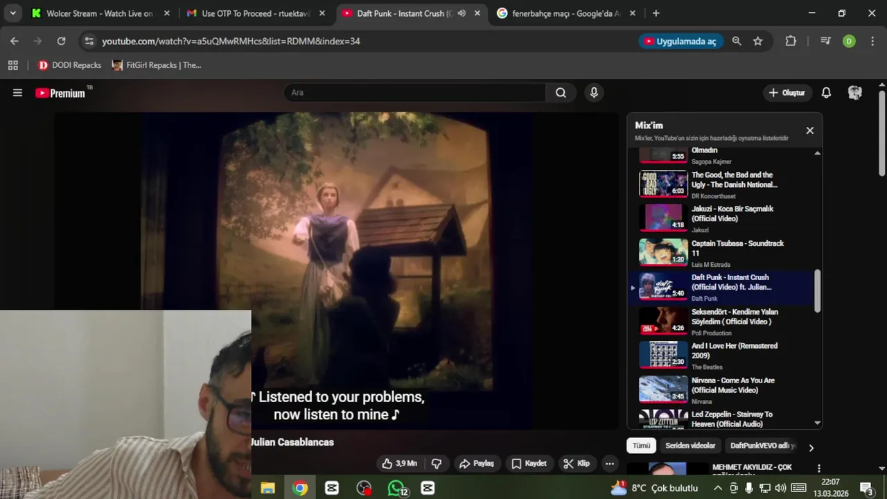Close the Daft Punk YouTube tab
The image size is (887, 499).
477,13
